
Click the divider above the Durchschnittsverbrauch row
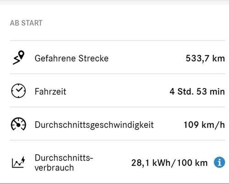tap(117, 140)
